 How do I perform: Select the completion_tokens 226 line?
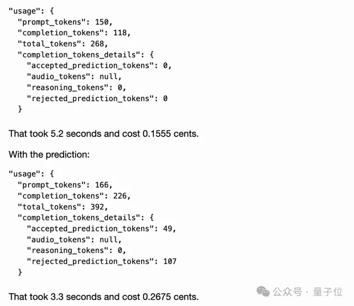pyautogui.click(x=74, y=196)
